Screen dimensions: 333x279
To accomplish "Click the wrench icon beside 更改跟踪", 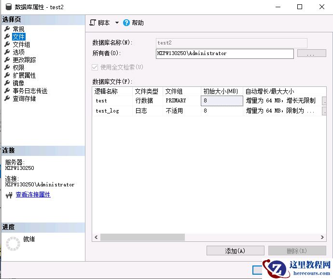I will click(7, 60).
